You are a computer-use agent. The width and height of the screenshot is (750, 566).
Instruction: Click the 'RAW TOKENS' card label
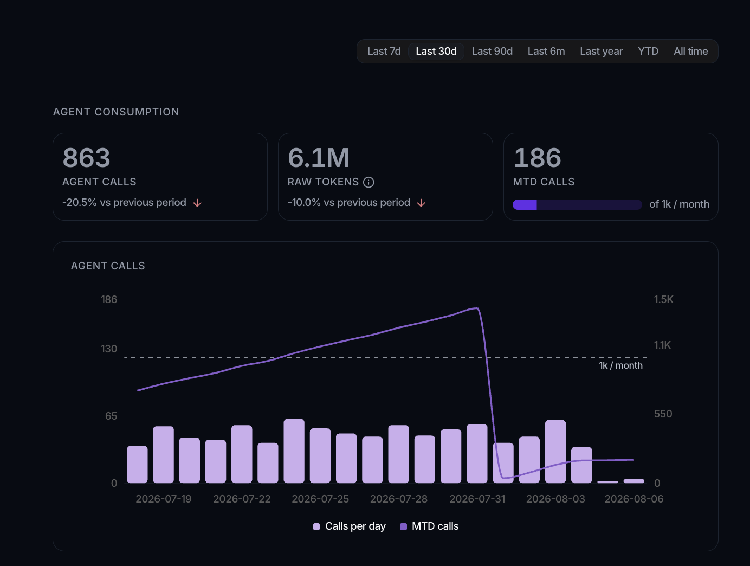click(x=323, y=182)
